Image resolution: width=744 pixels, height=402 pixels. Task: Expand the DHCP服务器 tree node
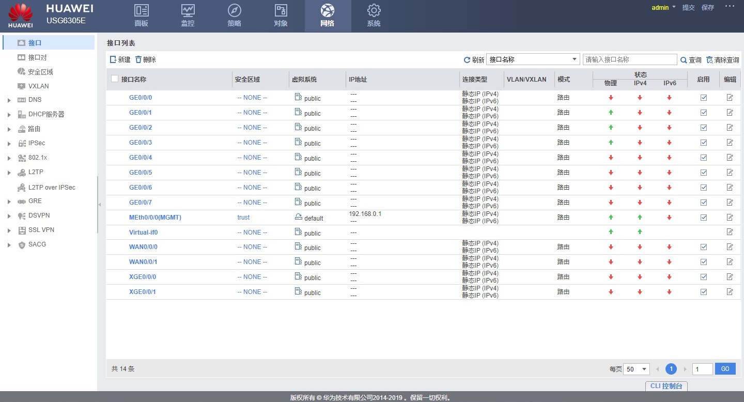pyautogui.click(x=9, y=115)
